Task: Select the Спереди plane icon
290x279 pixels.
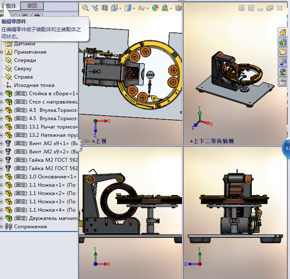Action: (x=8, y=60)
